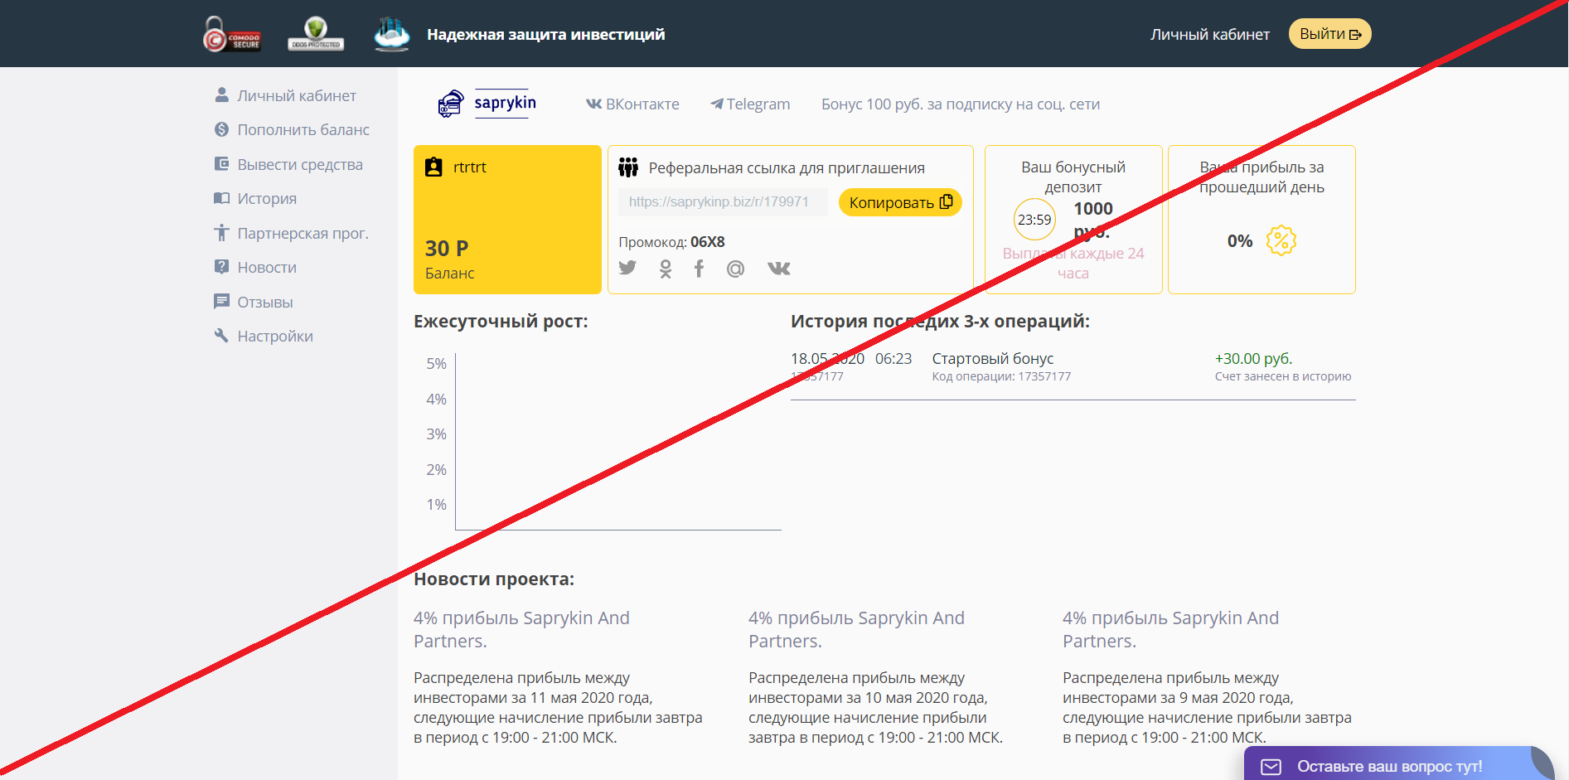Open Личный кабинет in the sidebar
This screenshot has height=780, width=1569.
(286, 95)
